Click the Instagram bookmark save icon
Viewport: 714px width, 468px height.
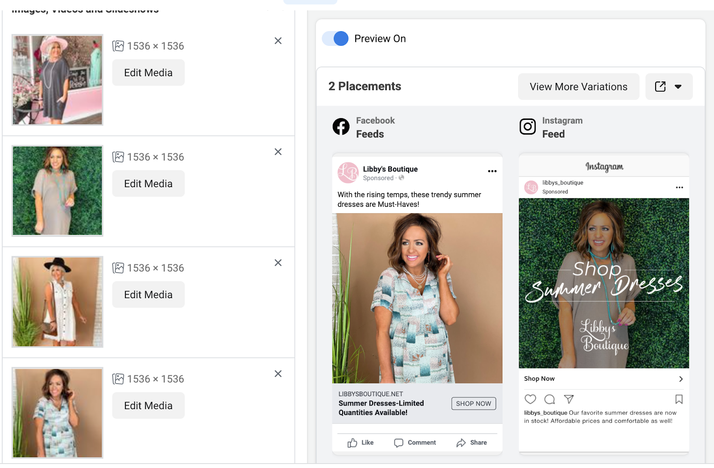679,399
